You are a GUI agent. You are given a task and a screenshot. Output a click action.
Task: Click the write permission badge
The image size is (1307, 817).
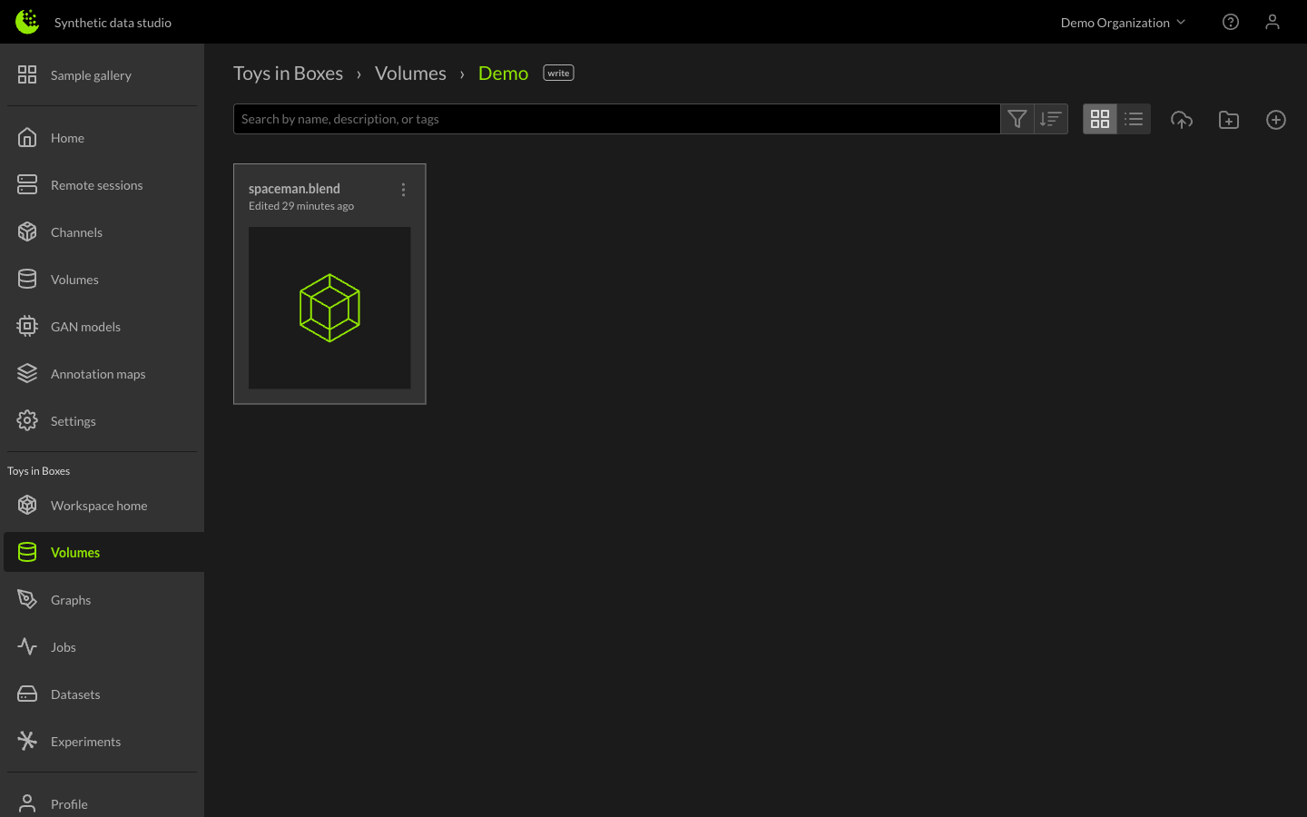tap(557, 72)
